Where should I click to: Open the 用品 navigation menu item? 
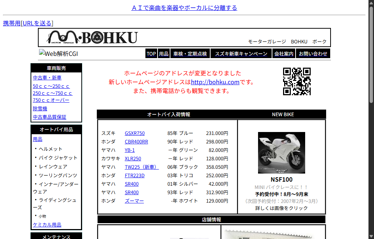coord(163,54)
